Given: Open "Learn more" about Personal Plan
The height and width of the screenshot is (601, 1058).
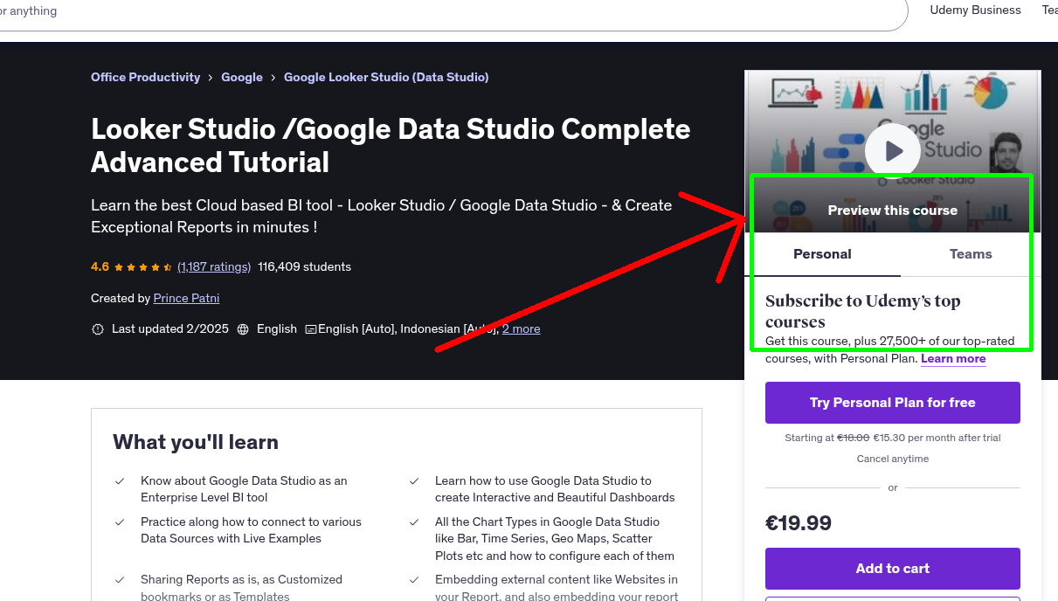Looking at the screenshot, I should click(952, 358).
